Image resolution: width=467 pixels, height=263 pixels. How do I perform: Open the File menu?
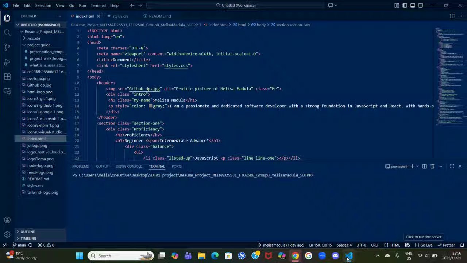click(x=16, y=5)
